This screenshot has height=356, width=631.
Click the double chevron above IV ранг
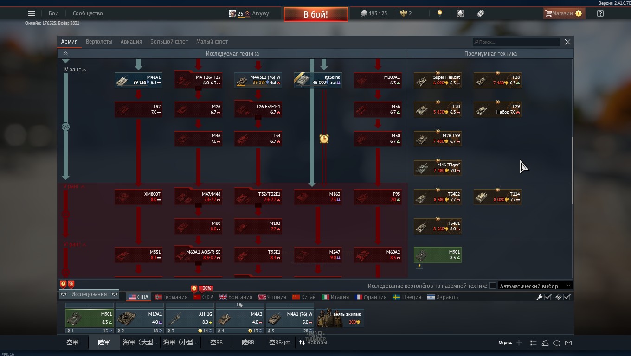65,54
